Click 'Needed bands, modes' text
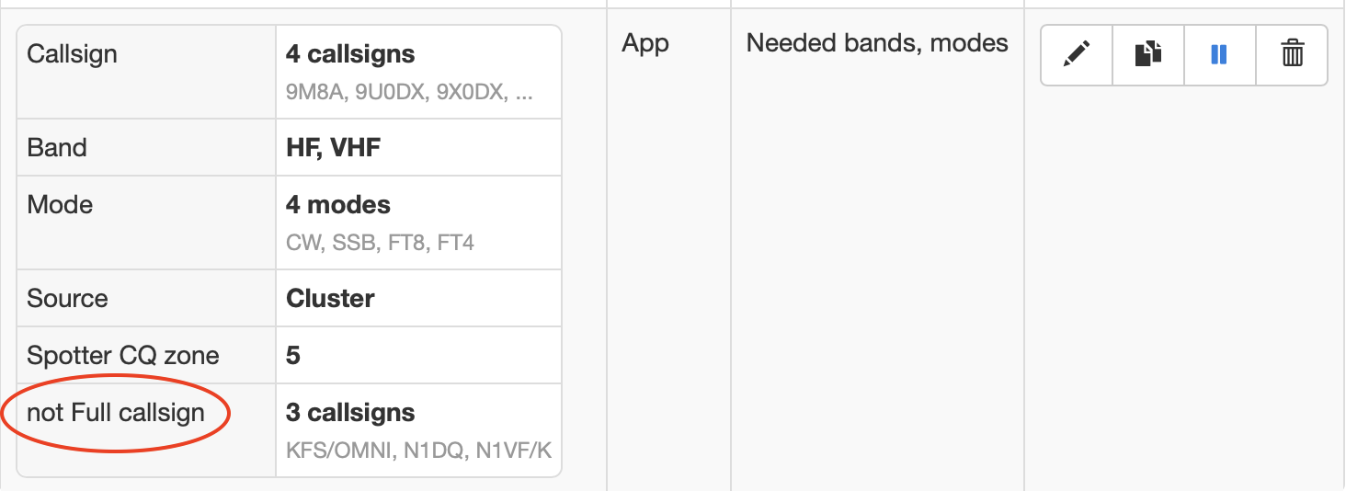Image resolution: width=1346 pixels, height=491 pixels. coord(877,43)
